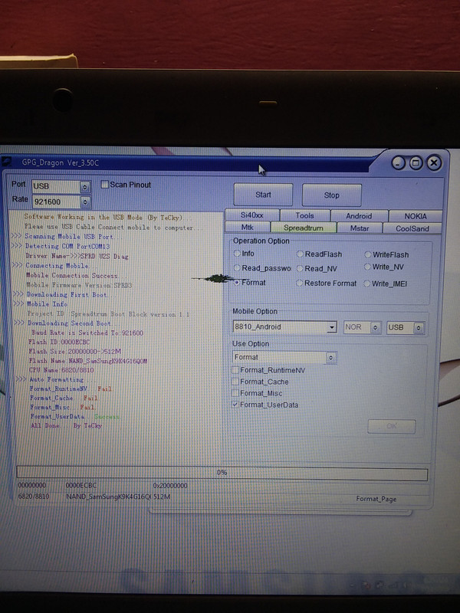The image size is (460, 613).
Task: Expand the 8810_Android mobile option dropdown
Action: click(332, 327)
